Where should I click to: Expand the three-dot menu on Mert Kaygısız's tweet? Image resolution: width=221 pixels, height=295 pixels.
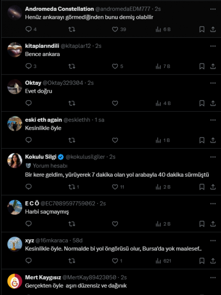[x=213, y=278]
